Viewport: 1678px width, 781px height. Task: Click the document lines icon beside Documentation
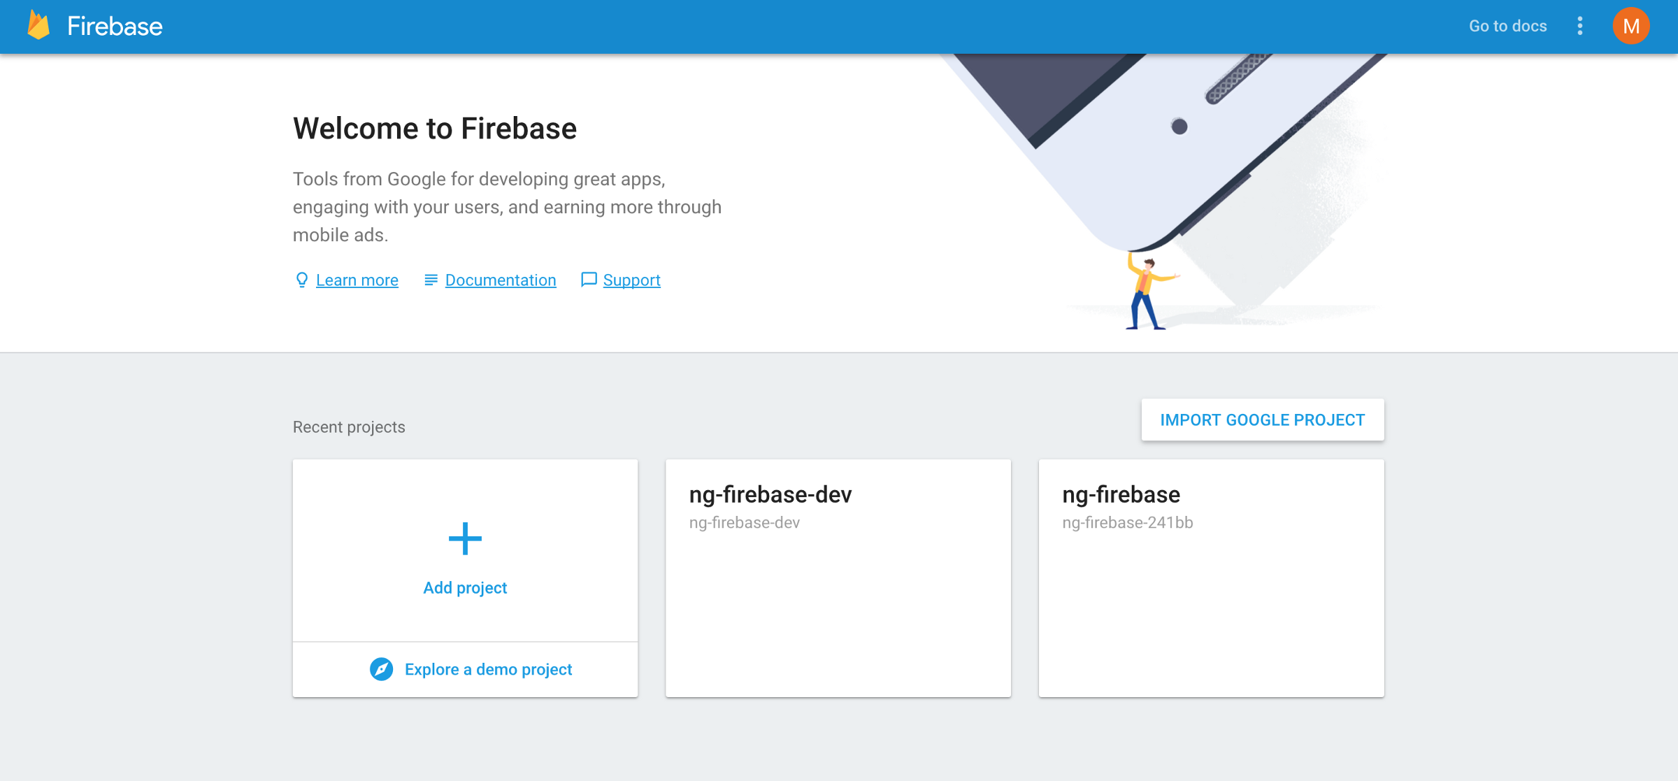point(431,280)
